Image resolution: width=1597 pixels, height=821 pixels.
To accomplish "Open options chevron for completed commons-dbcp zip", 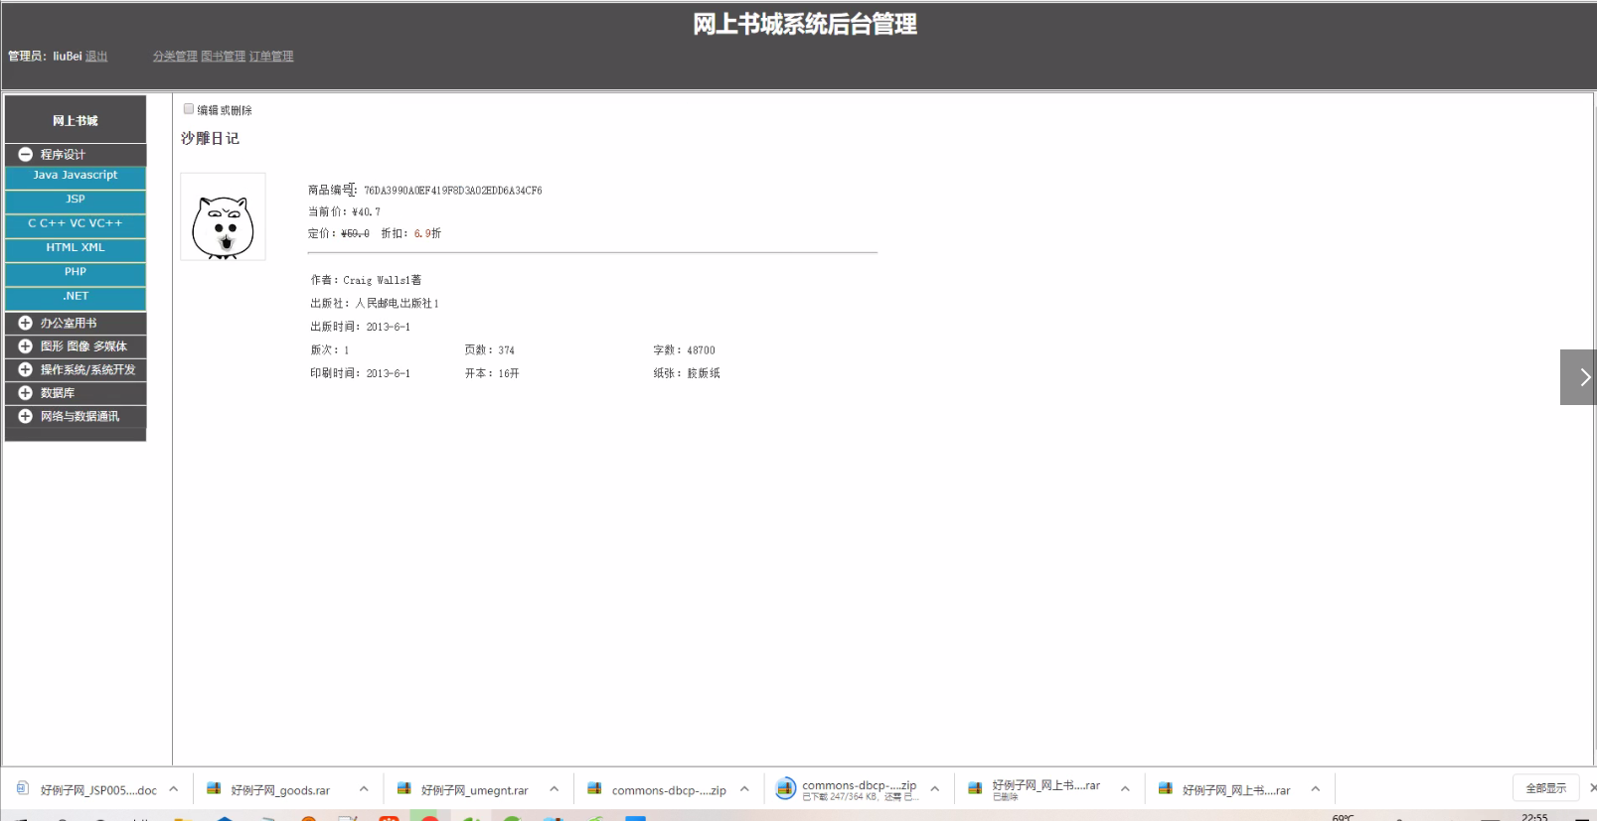I will pos(744,790).
